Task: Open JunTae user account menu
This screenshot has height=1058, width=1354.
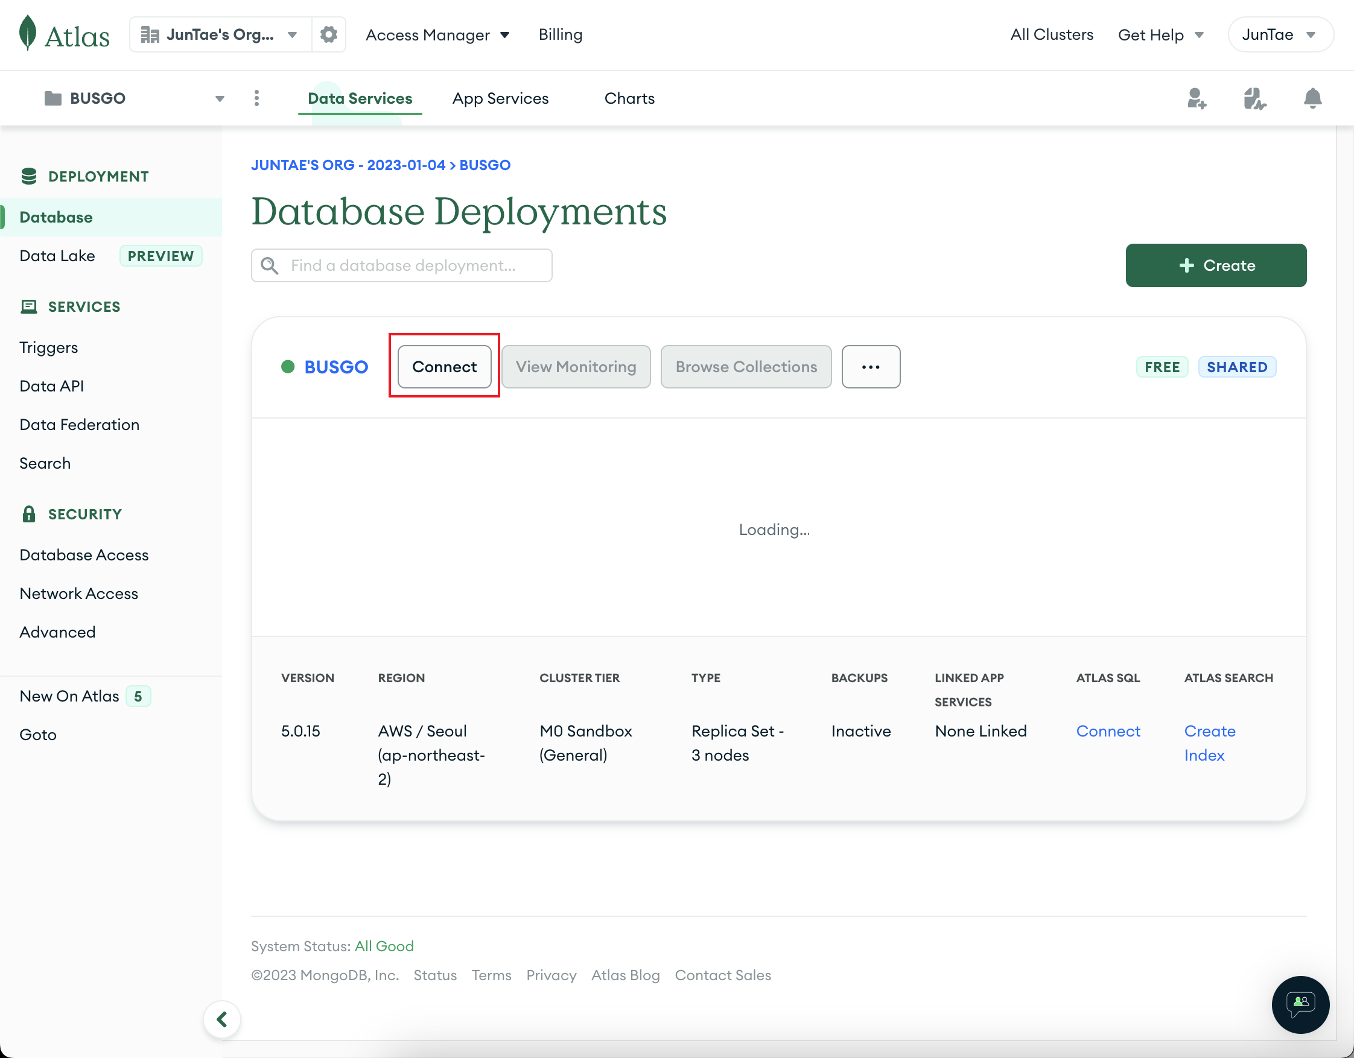Action: click(x=1279, y=35)
